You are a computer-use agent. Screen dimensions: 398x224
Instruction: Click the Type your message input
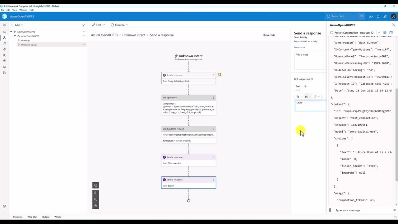(362, 210)
